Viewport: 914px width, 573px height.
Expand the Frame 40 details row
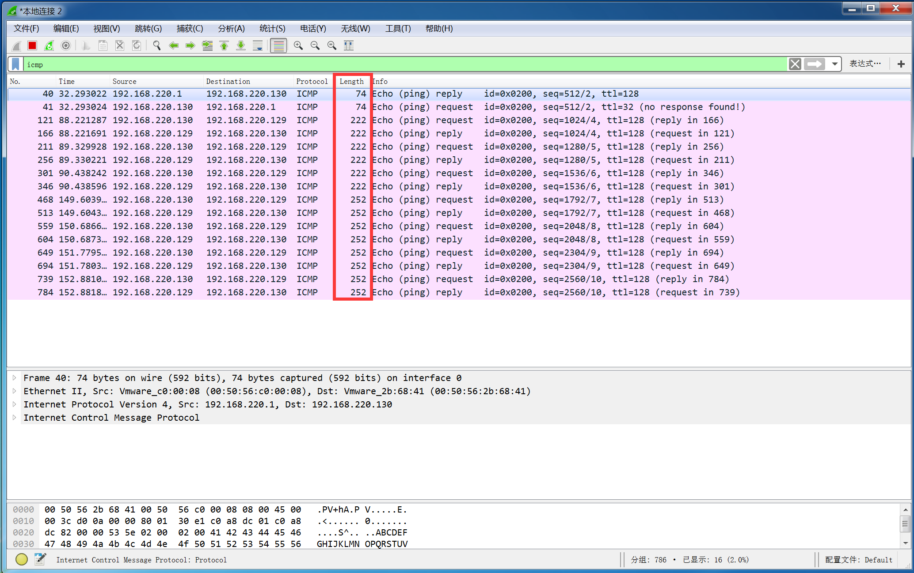click(15, 378)
